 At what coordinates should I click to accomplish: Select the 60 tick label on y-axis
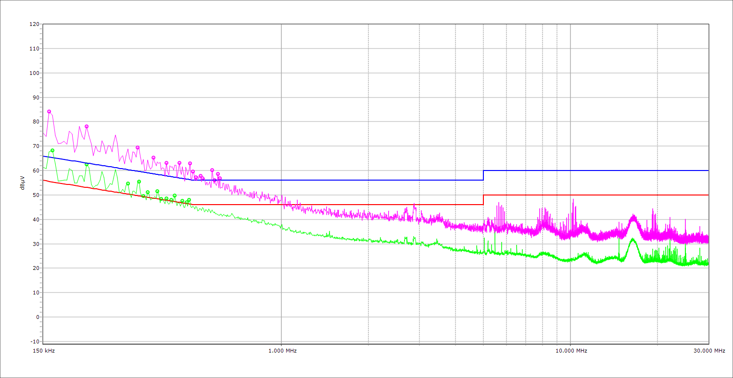tap(36, 171)
